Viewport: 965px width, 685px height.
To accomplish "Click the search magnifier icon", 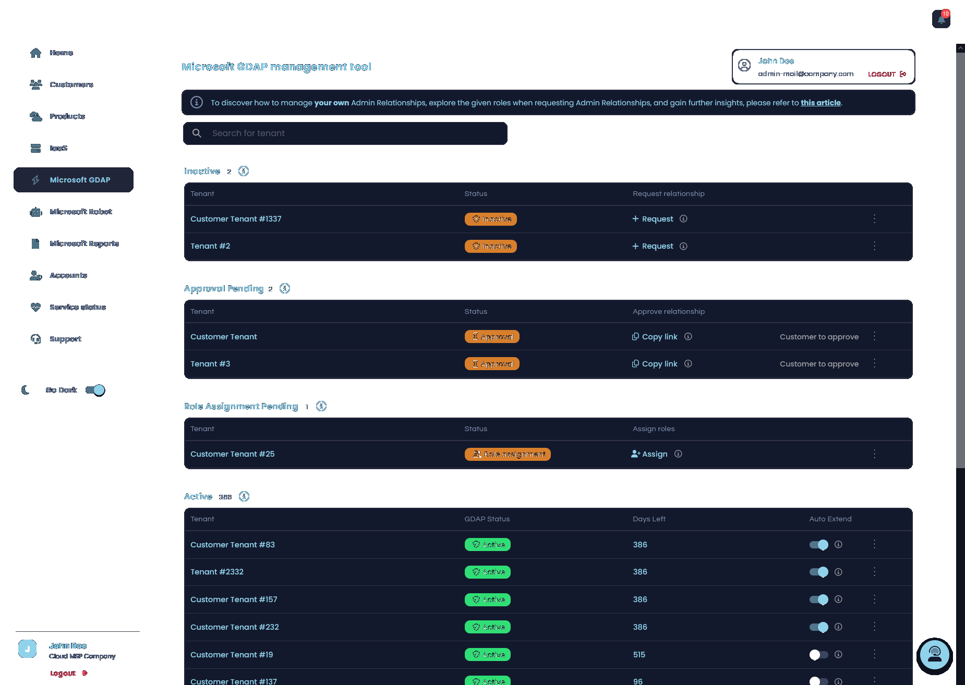I will point(197,133).
